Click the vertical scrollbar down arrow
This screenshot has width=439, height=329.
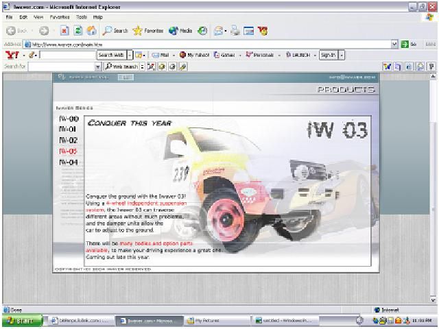pos(433,300)
